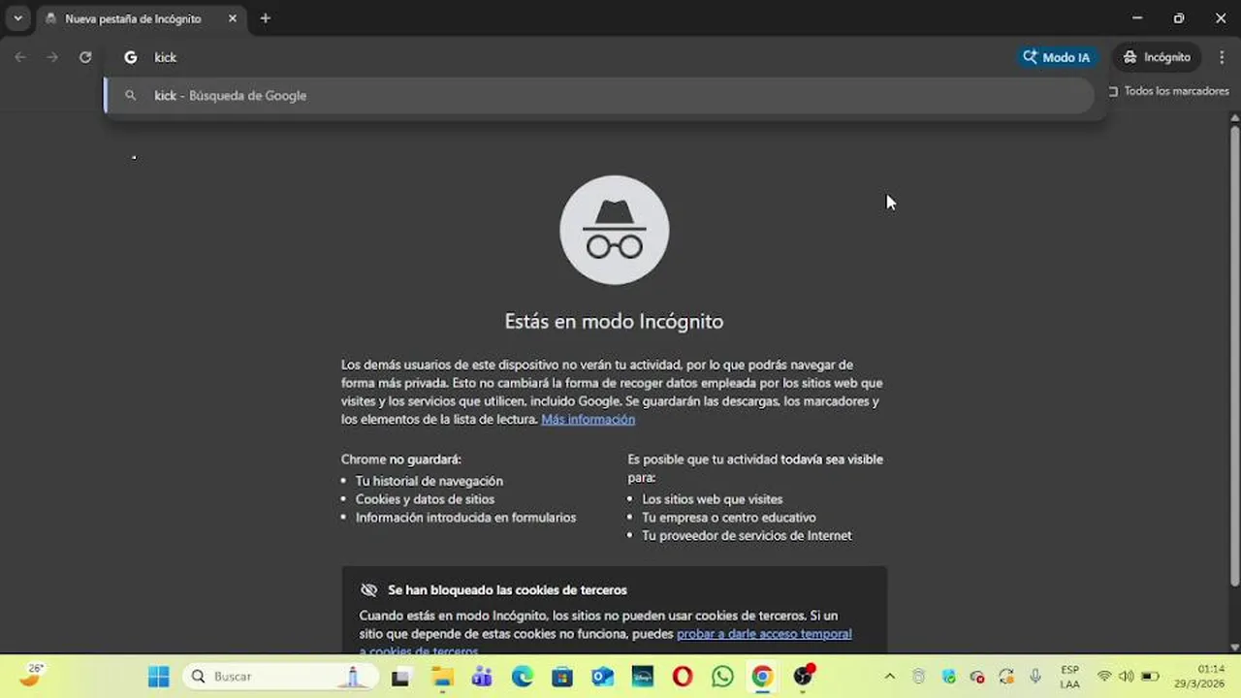Click Tu empresa o centro educativo item
This screenshot has width=1241, height=698.
point(729,518)
